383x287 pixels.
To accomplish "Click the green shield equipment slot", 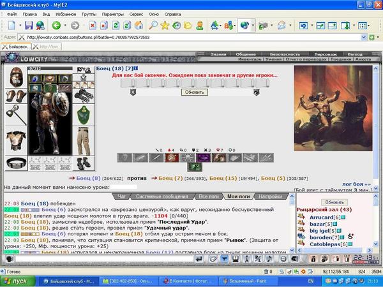I will (x=84, y=115).
